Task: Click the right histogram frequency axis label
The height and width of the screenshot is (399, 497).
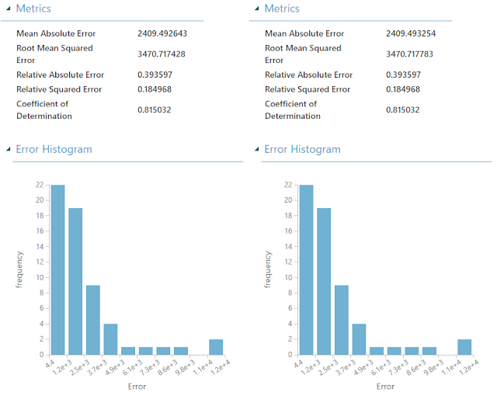Action: [268, 269]
